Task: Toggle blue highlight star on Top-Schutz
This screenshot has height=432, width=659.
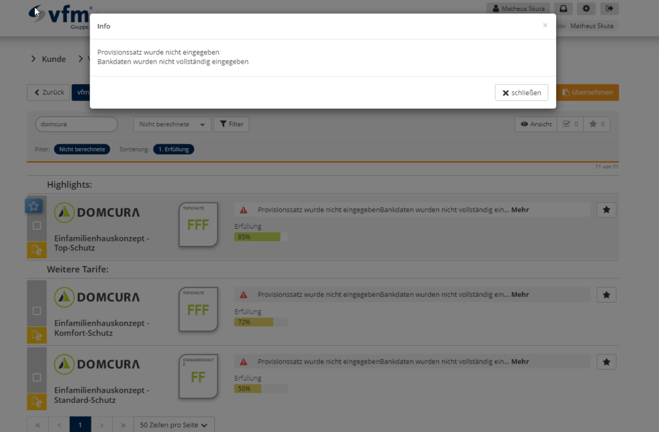Action: tap(33, 205)
